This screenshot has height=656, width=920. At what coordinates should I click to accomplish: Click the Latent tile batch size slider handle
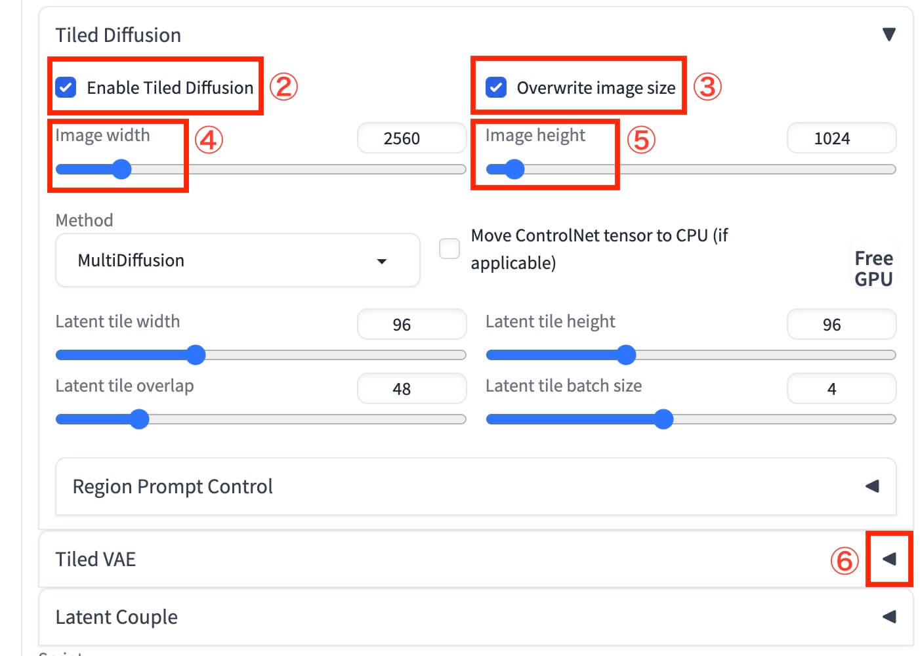point(663,419)
